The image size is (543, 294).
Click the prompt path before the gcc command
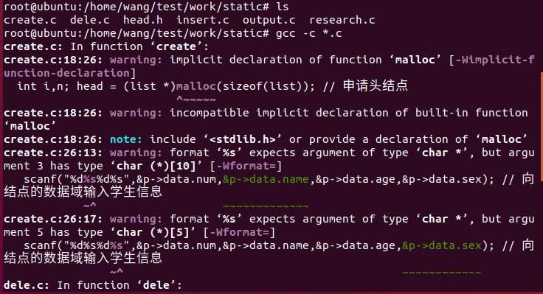136,33
